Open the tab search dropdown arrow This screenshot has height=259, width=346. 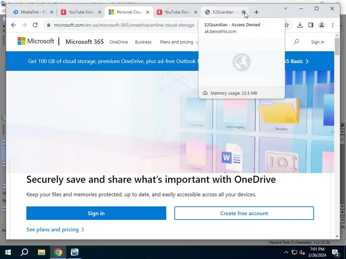(285, 8)
